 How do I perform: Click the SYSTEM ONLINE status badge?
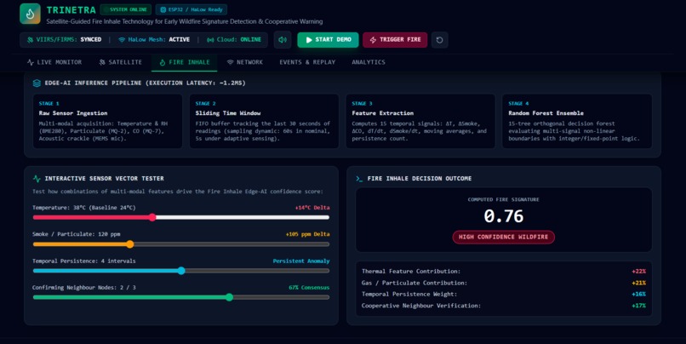click(126, 9)
